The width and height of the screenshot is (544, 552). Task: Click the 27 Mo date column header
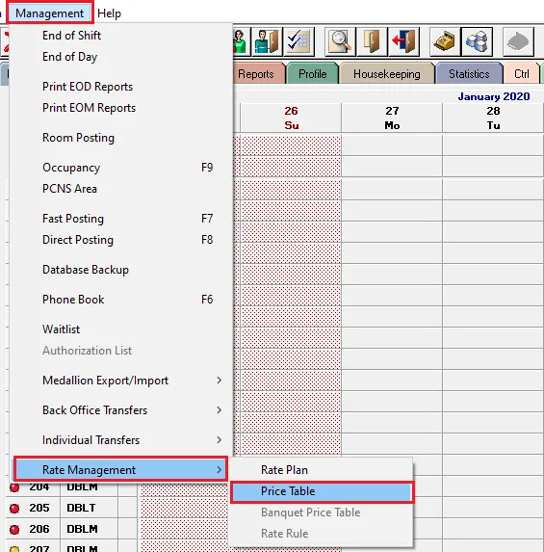point(392,118)
